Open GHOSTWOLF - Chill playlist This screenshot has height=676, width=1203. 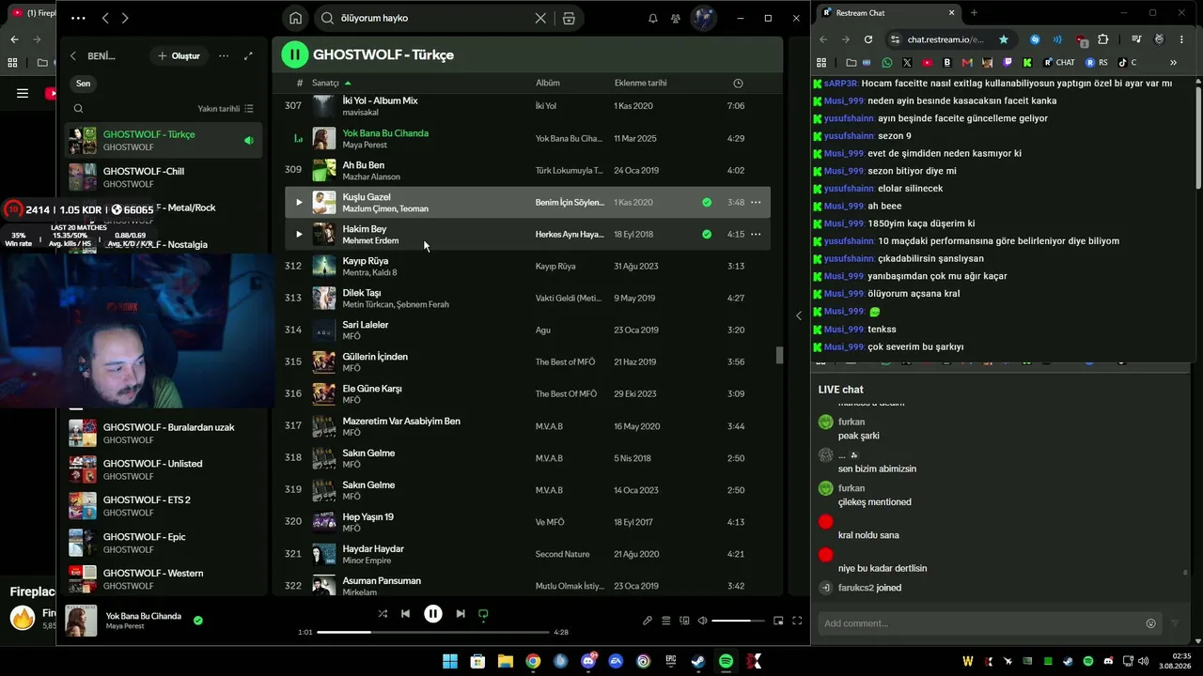[x=164, y=177]
